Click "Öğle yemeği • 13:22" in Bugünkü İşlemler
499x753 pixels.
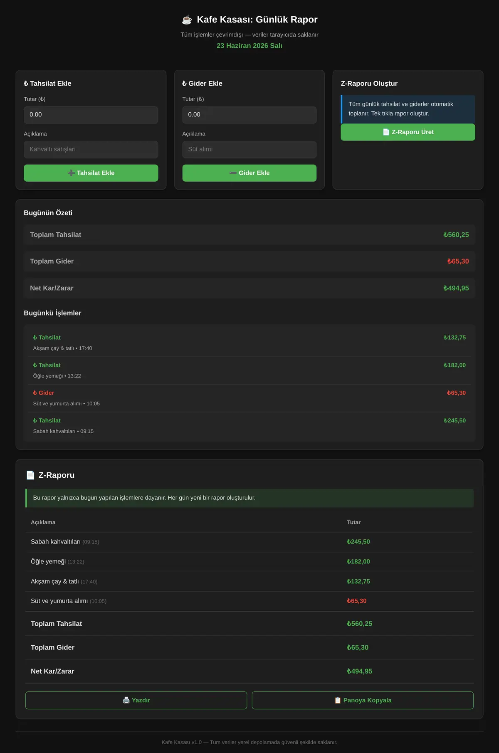[57, 376]
